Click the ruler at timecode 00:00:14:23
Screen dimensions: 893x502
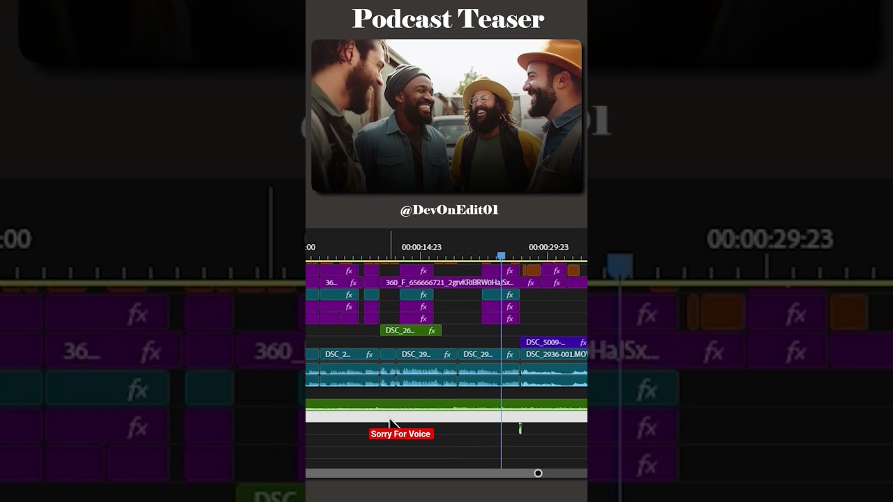(x=421, y=247)
